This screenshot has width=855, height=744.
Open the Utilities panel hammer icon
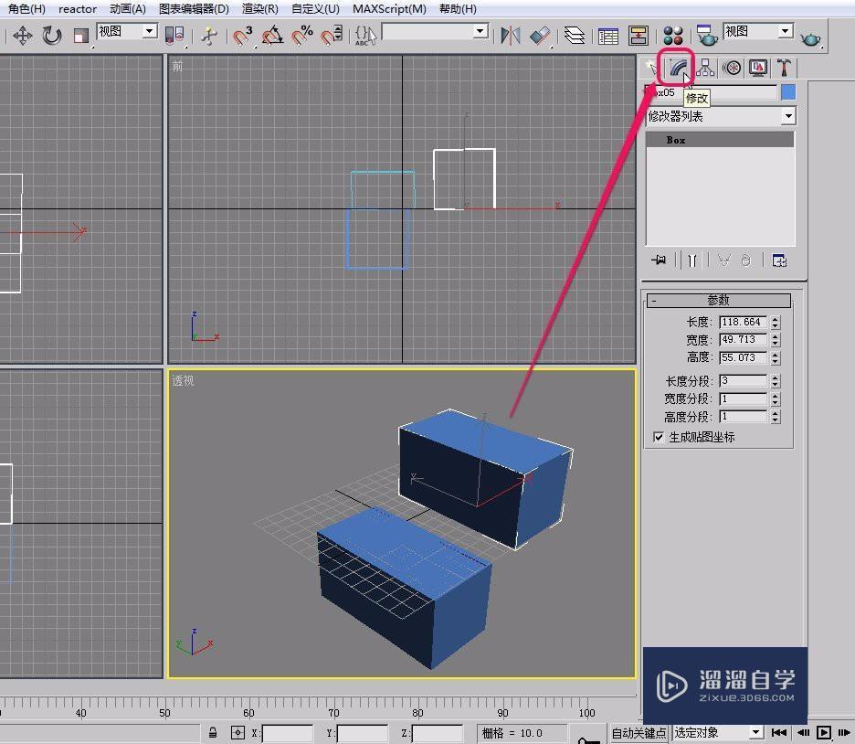[786, 67]
